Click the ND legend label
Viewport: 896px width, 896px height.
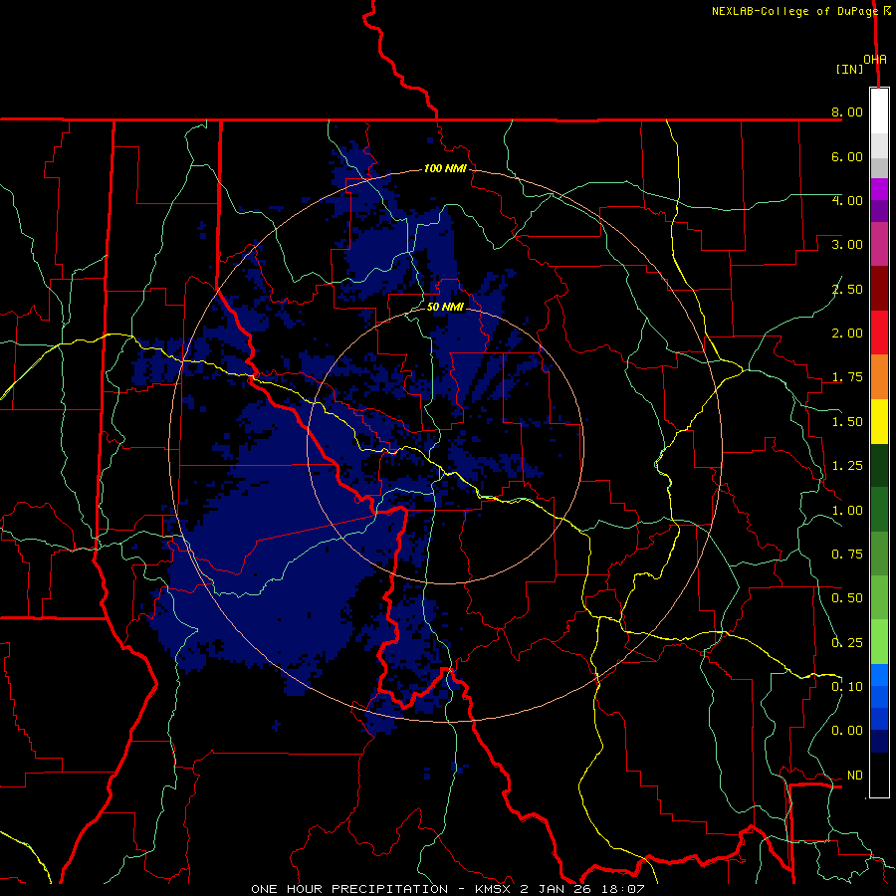coord(855,776)
